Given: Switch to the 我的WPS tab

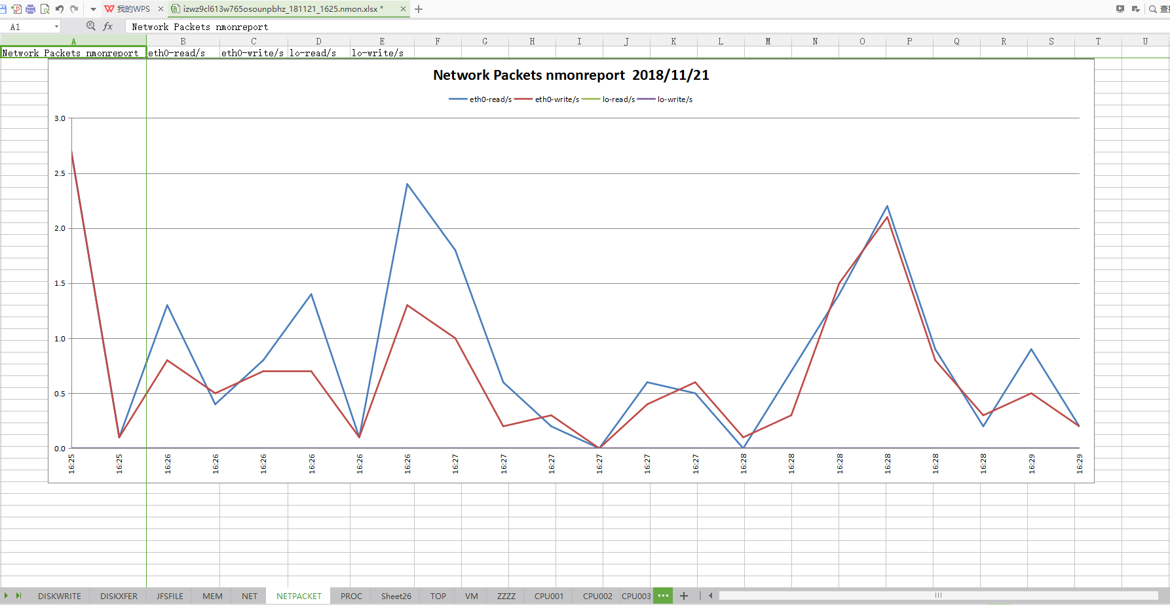Looking at the screenshot, I should point(128,9).
